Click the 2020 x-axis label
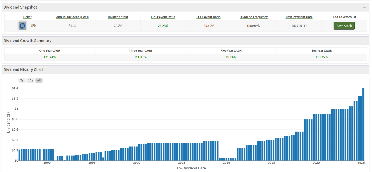Screen dimensions: 372x172 (316, 163)
